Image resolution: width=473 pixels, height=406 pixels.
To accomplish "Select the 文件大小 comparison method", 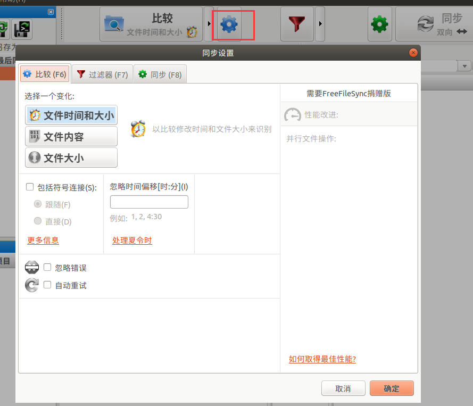I will tap(71, 158).
